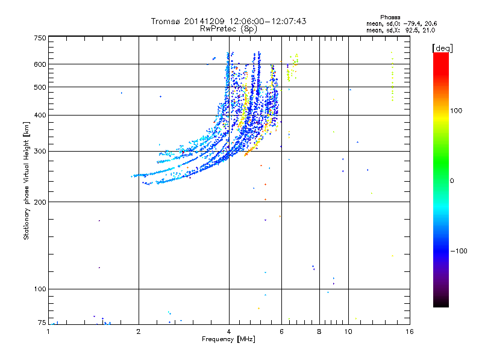Select the 'RwPretec (8p)' subtitle text
The image size is (482, 361).
(x=228, y=29)
